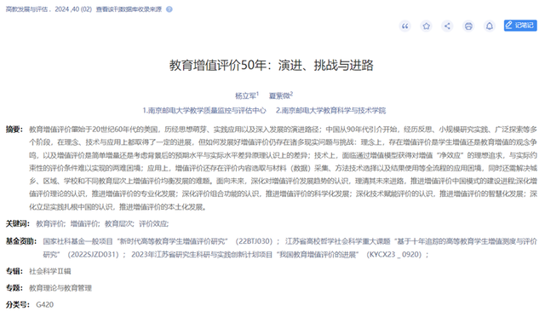This screenshot has height=312, width=545.
Task: Add article to favorites with star icon
Action: 426,26
